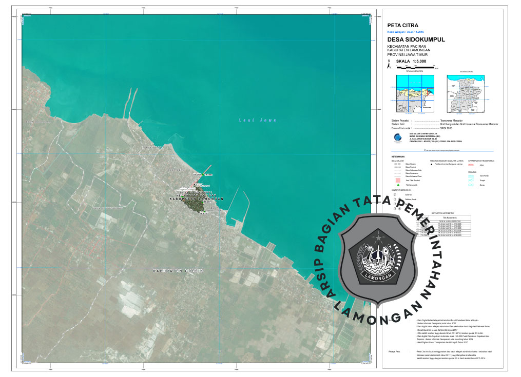
Task: Click the Laut Jawa label on map
Action: (258, 120)
